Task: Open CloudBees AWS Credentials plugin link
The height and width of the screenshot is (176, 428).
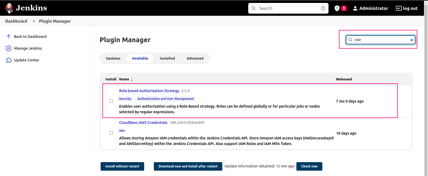Action: pyautogui.click(x=143, y=123)
